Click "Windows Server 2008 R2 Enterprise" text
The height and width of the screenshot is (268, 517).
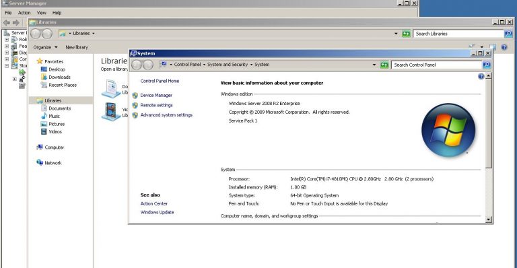click(264, 104)
